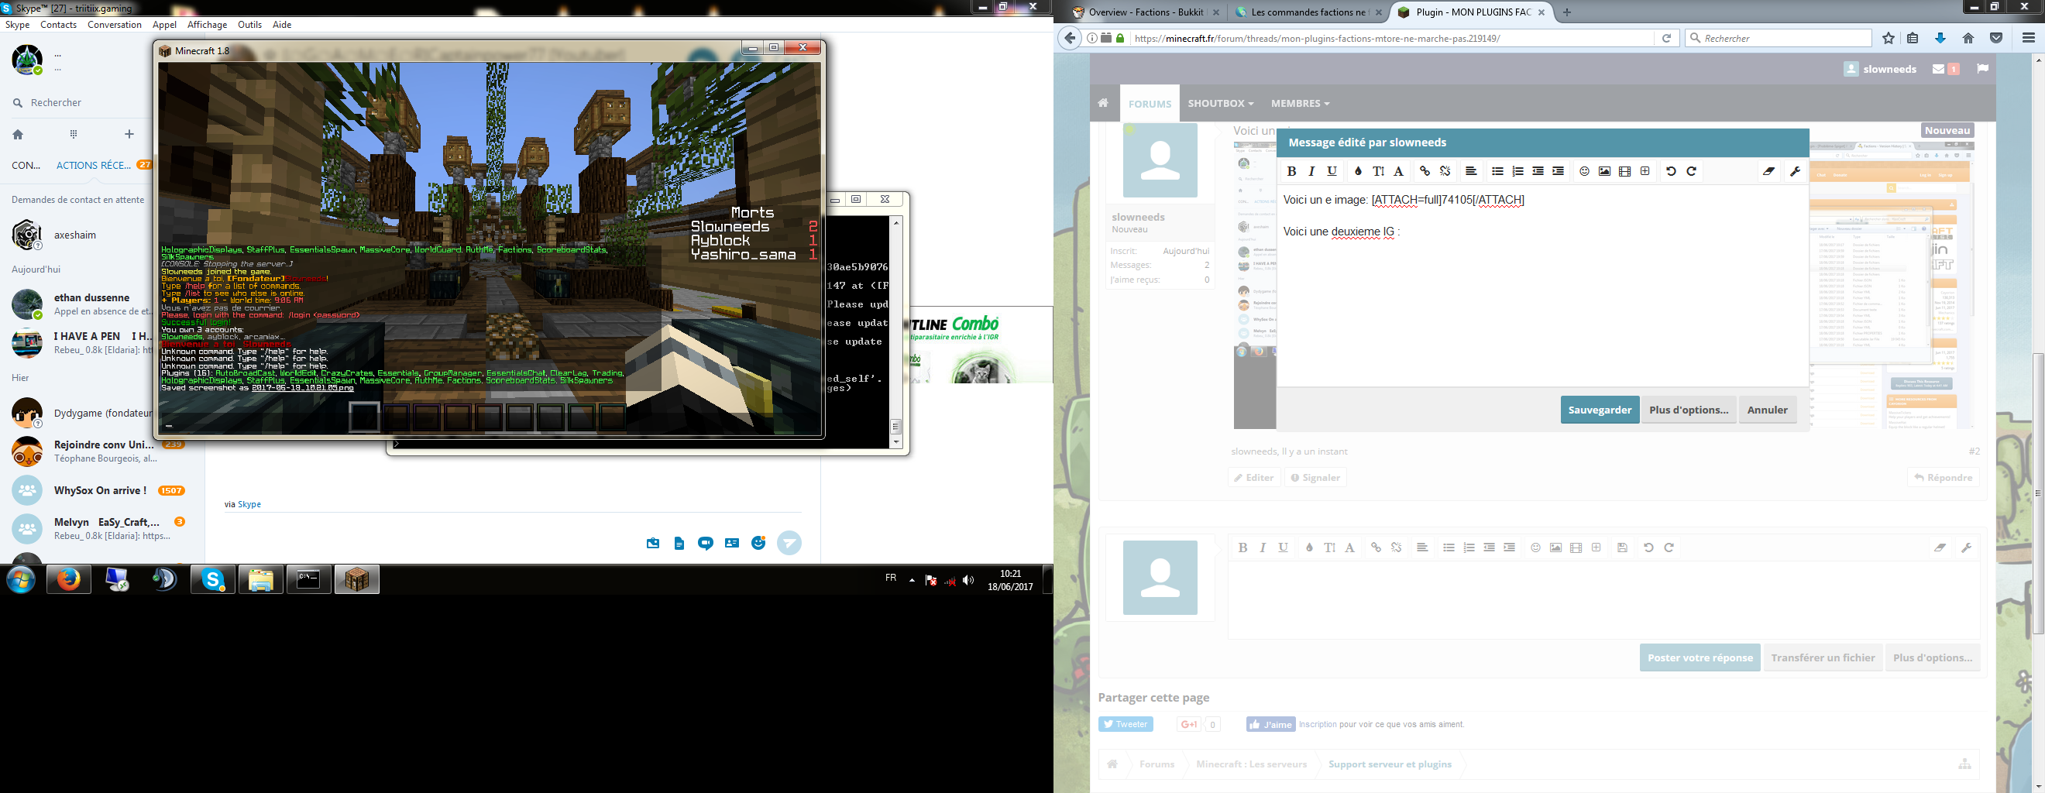Toggle ordered list in the edit dialog
The height and width of the screenshot is (793, 2045).
tap(1518, 171)
